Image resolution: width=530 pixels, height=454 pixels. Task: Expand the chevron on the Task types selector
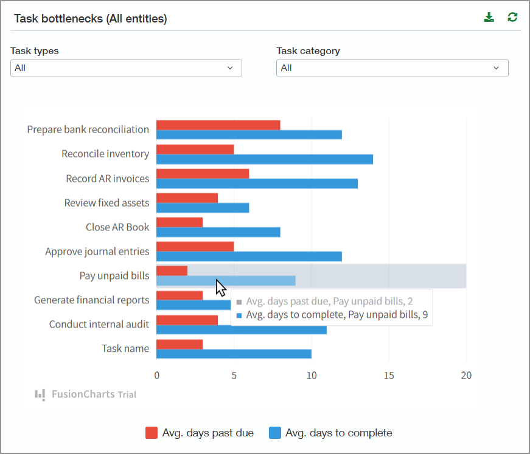click(x=231, y=68)
